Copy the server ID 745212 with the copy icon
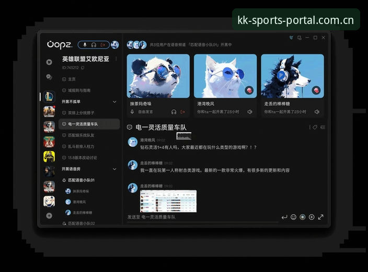Viewport: 368px width, 272px height. coord(83,68)
